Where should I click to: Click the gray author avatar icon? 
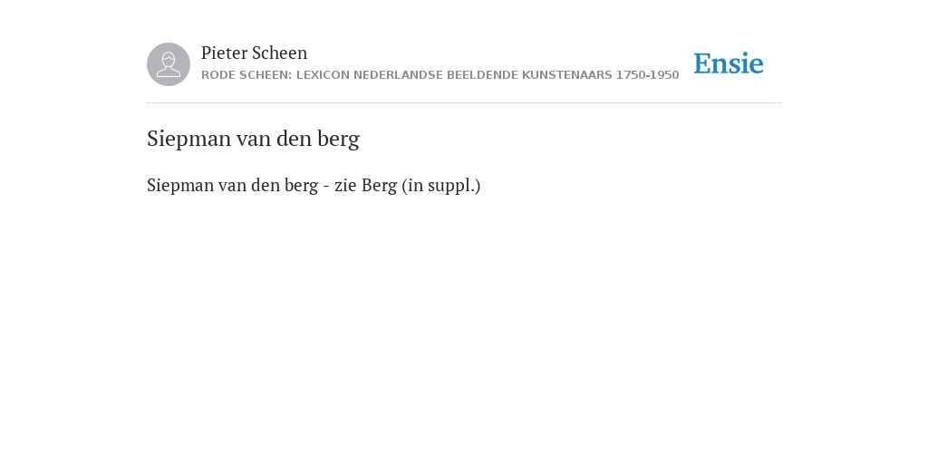click(169, 64)
